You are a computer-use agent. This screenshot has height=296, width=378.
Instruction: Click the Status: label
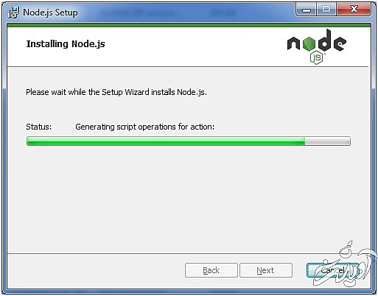tap(39, 127)
